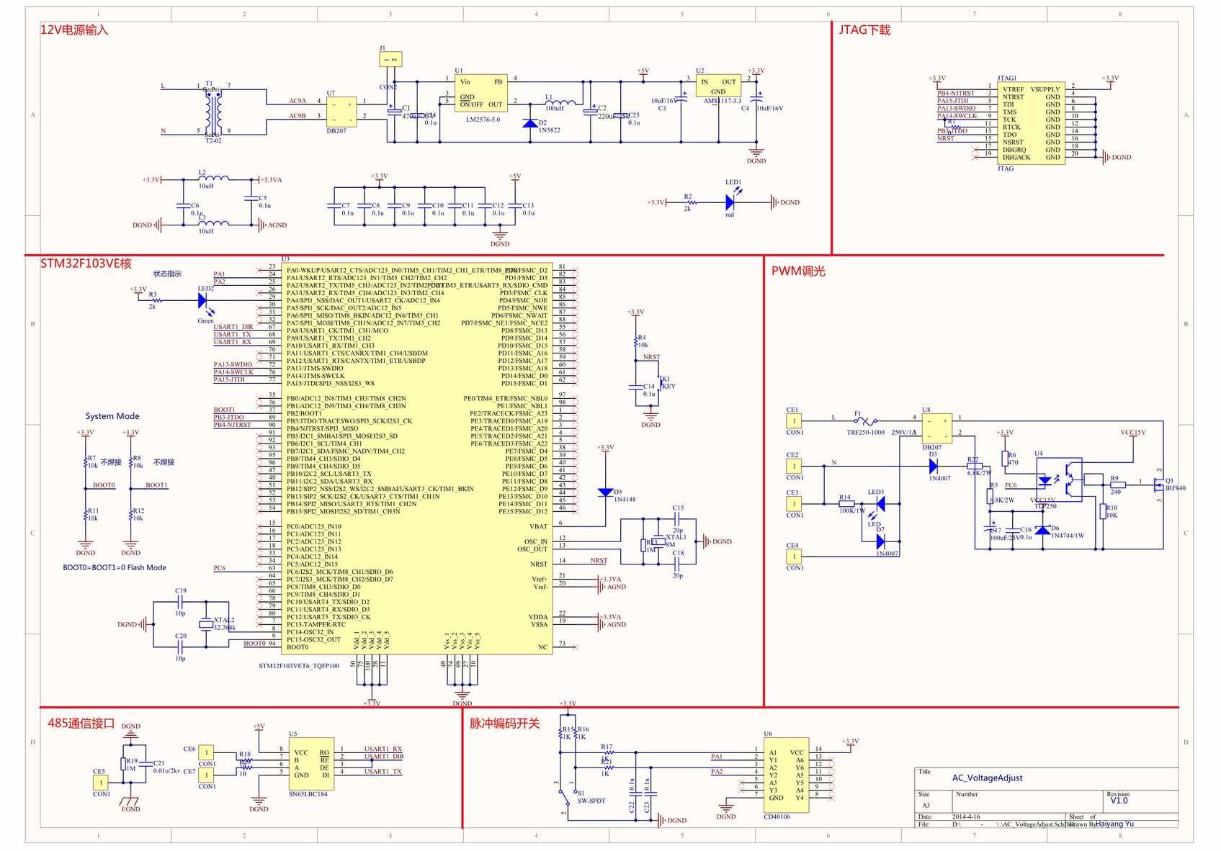Click the J1 CON2 connector
Screen dimensions: 1221x851
pos(390,59)
